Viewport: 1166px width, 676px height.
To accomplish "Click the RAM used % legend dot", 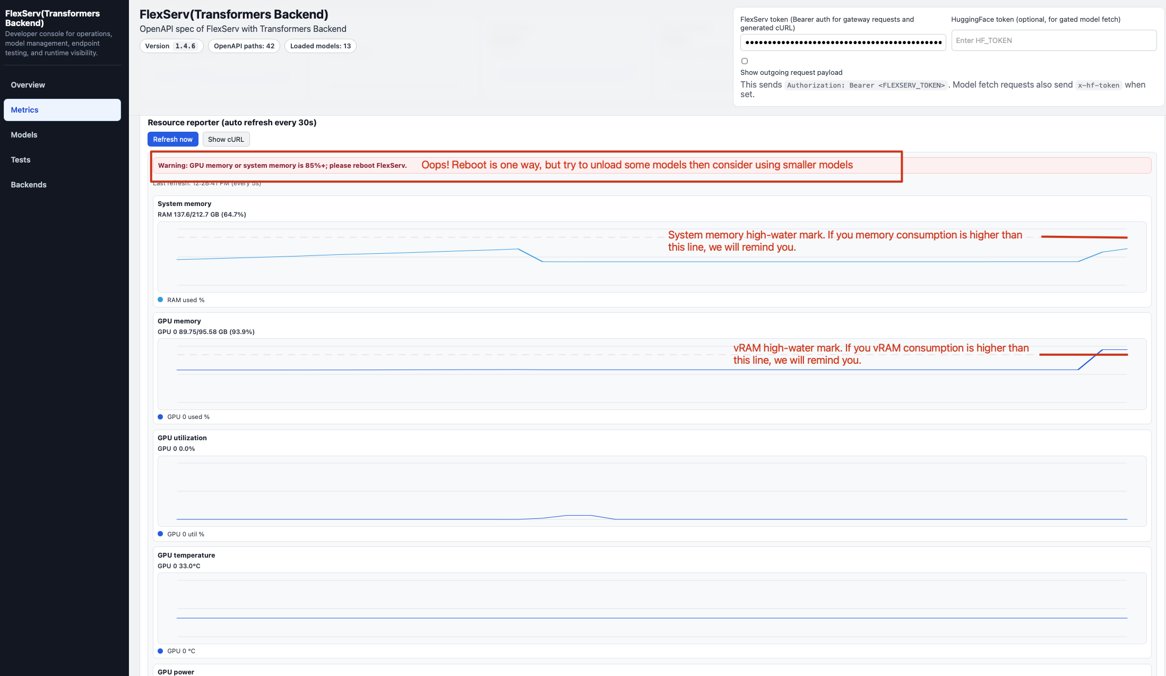I will point(160,300).
